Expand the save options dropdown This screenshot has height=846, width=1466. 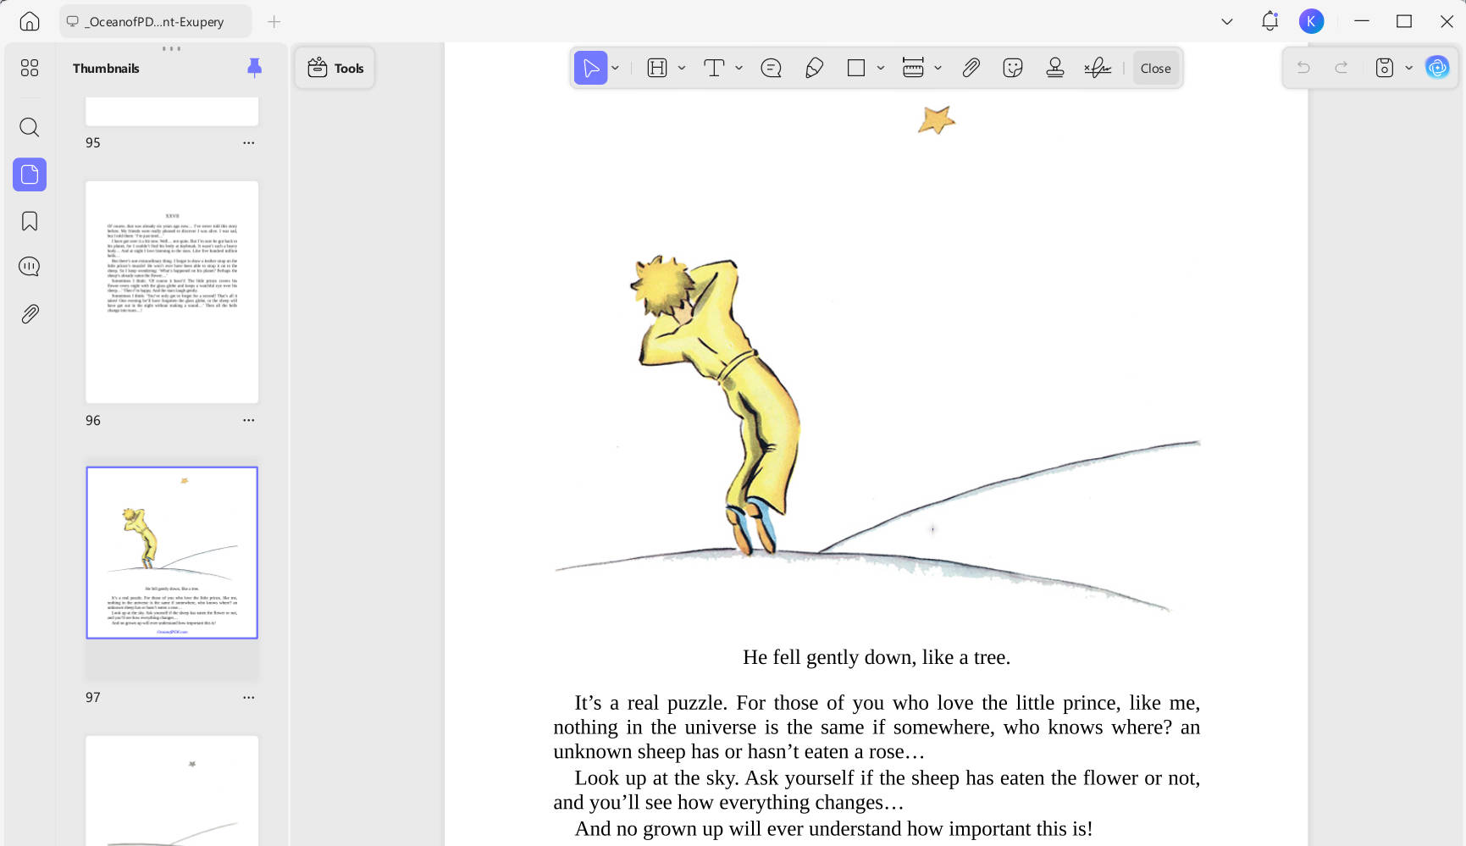click(x=1409, y=68)
